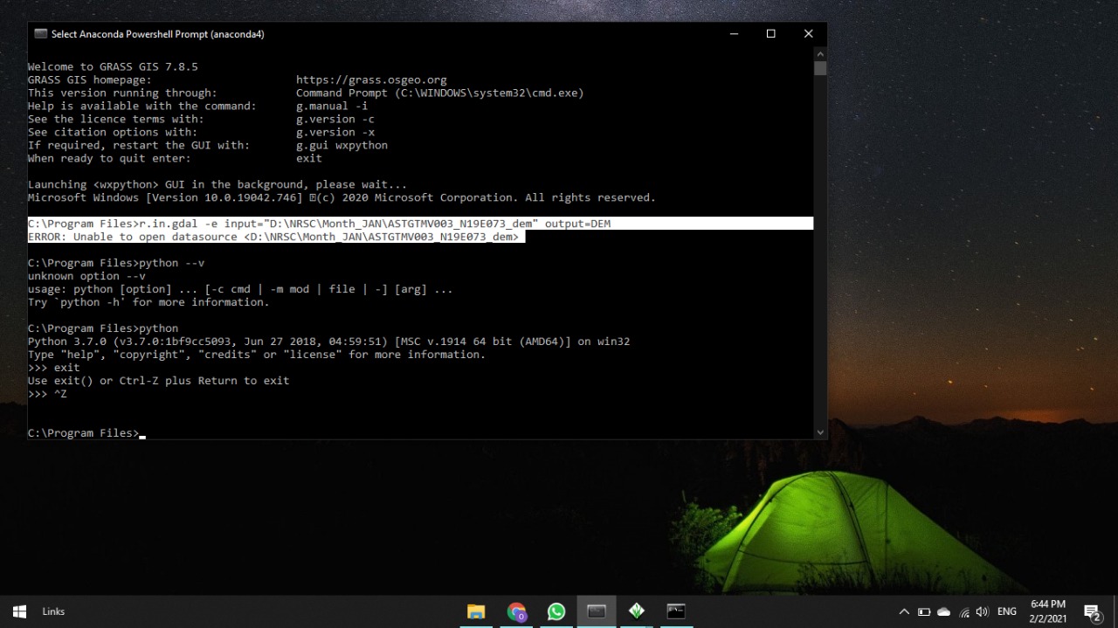Open the Action Center notifications icon
This screenshot has height=628, width=1118.
point(1093,612)
